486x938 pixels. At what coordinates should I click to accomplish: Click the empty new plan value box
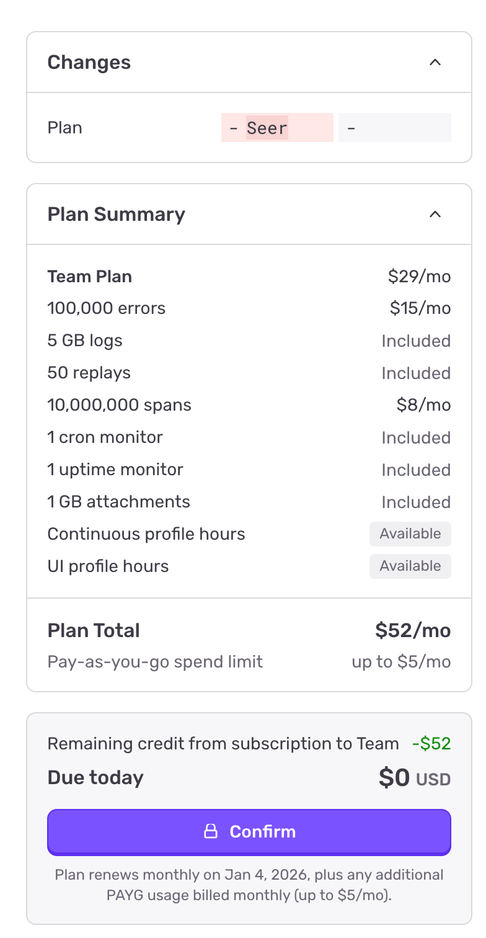[394, 128]
